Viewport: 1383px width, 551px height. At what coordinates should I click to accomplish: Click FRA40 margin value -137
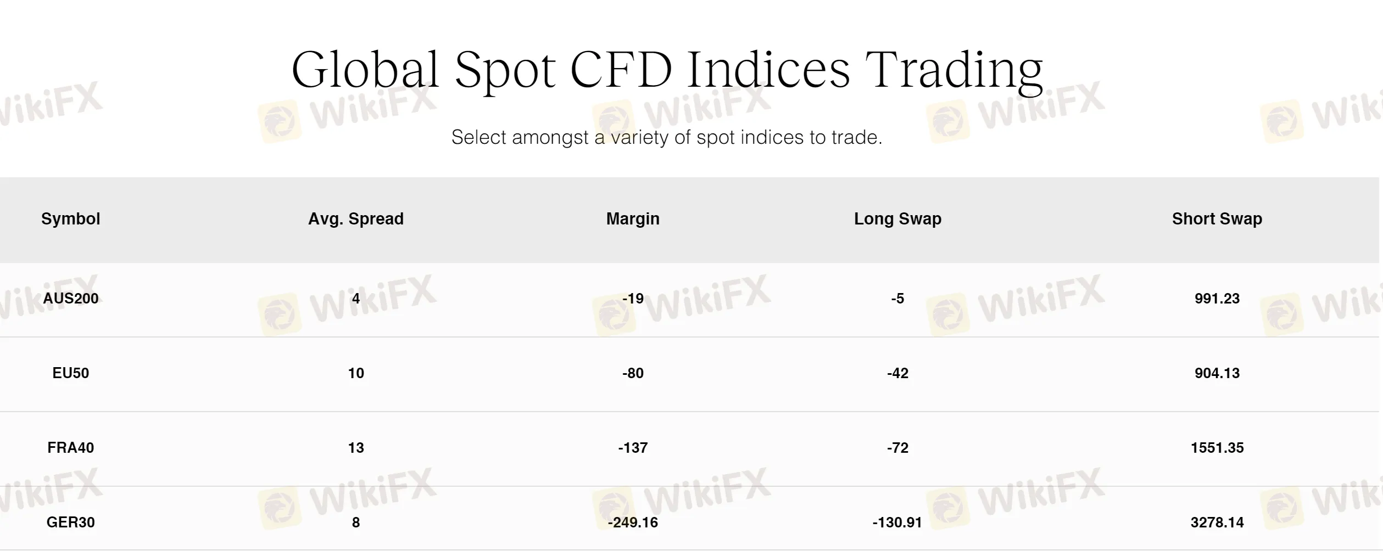(633, 448)
